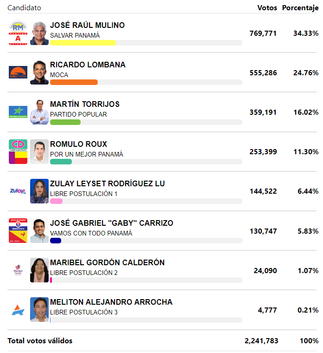Open the Zulay campaign logo
The width and height of the screenshot is (323, 353).
point(18,191)
